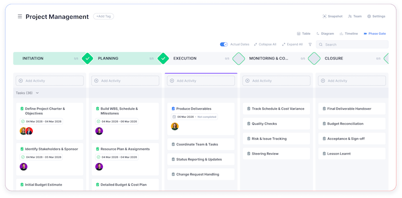Click the Search input field
Image resolution: width=402 pixels, height=198 pixels.
point(352,44)
